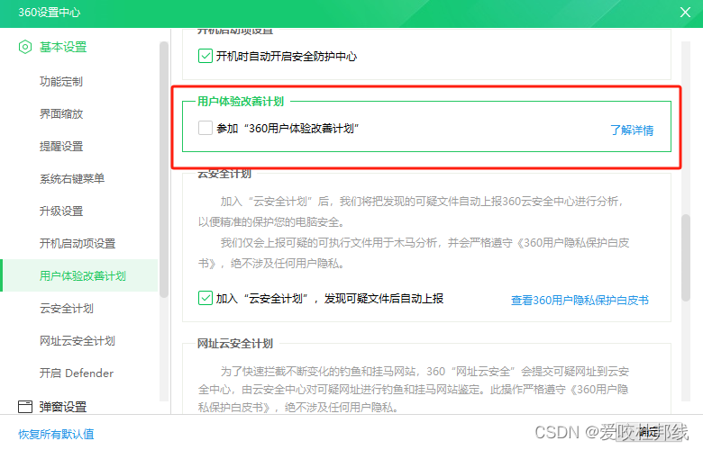Open 了解详情 link

pyautogui.click(x=632, y=130)
